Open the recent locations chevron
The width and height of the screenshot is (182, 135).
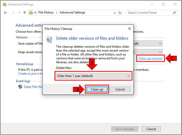coord(19,13)
